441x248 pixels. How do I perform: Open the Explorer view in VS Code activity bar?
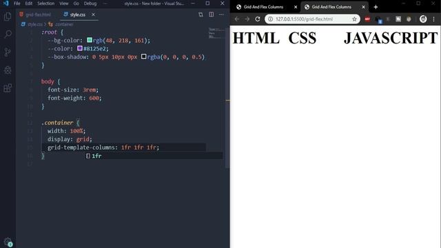[8, 17]
